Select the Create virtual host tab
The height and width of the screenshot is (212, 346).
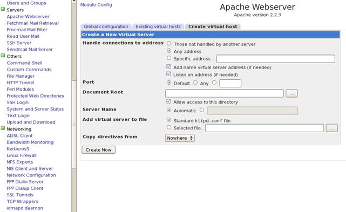[x=213, y=26]
